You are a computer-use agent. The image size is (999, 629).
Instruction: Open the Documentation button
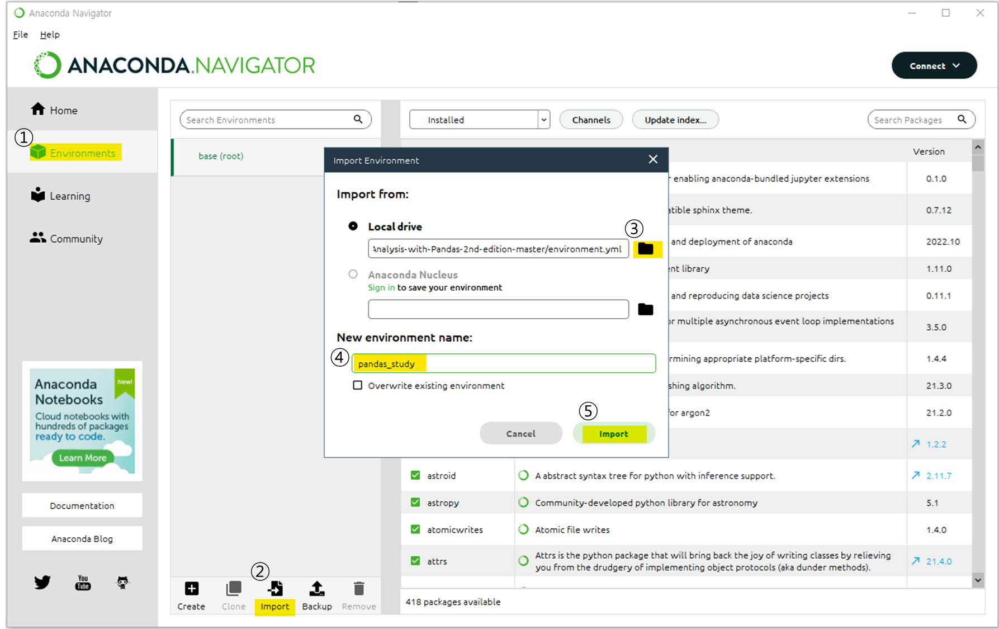tap(82, 505)
